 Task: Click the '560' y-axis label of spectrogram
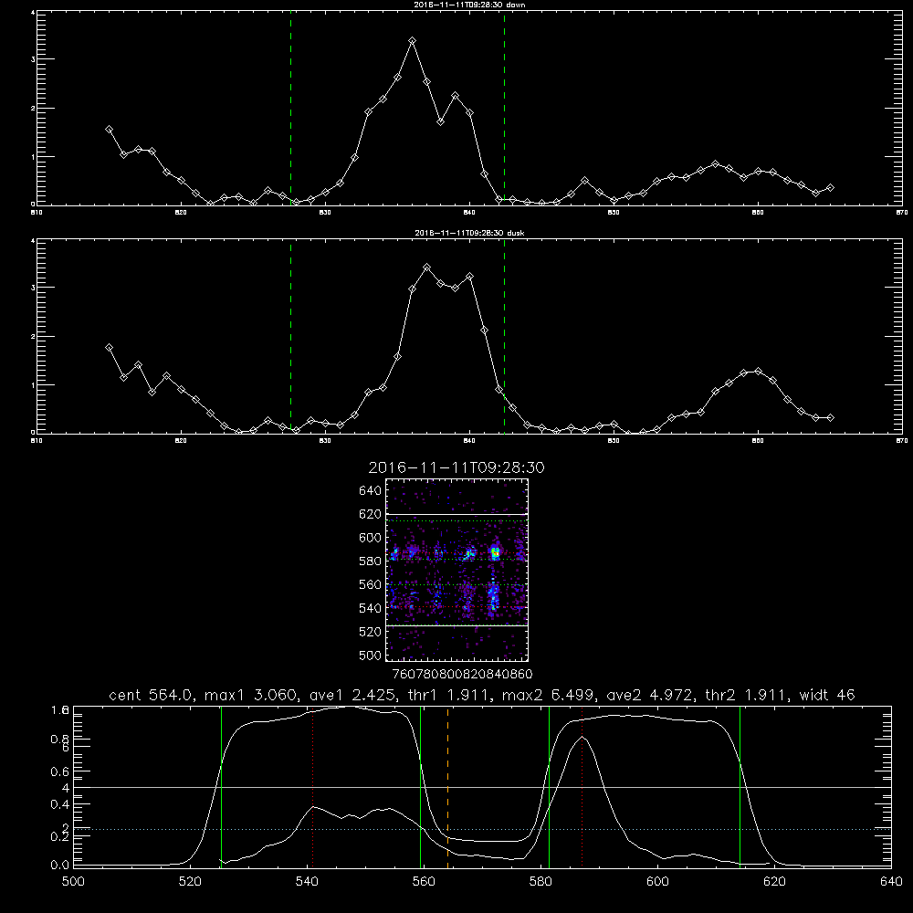(371, 584)
